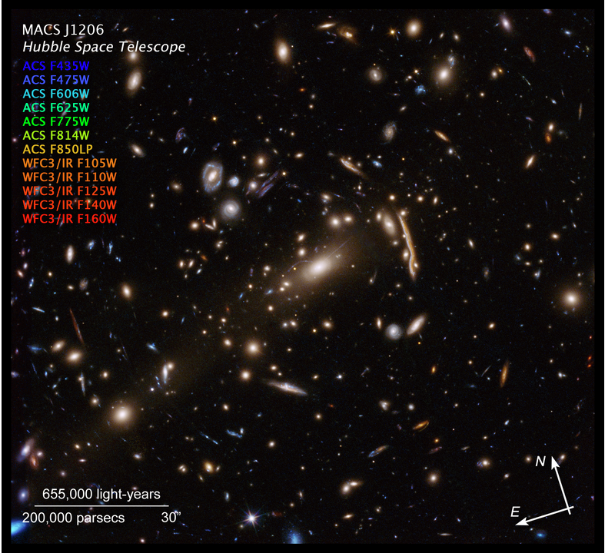Select the ACS F435W filter label
This screenshot has width=605, height=553.
(57, 65)
